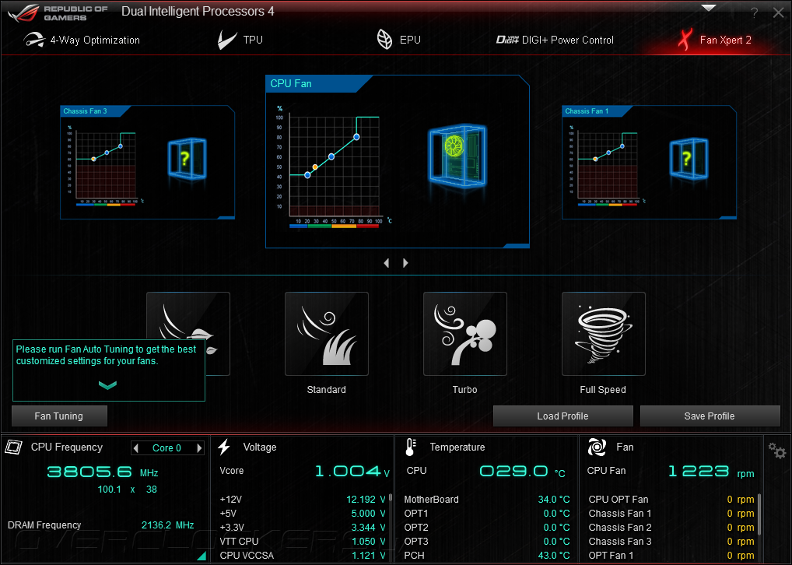Click the 4-Way Optimization speedometer icon

33,40
